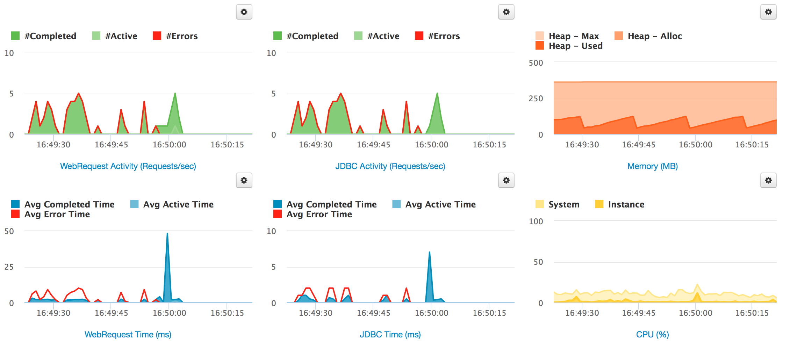790x343 pixels.
Task: Open settings gear for CPU chart
Action: click(x=768, y=181)
